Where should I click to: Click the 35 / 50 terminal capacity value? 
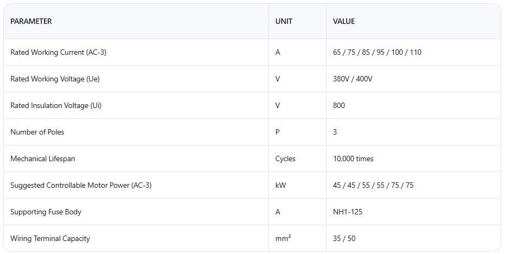pyautogui.click(x=344, y=238)
